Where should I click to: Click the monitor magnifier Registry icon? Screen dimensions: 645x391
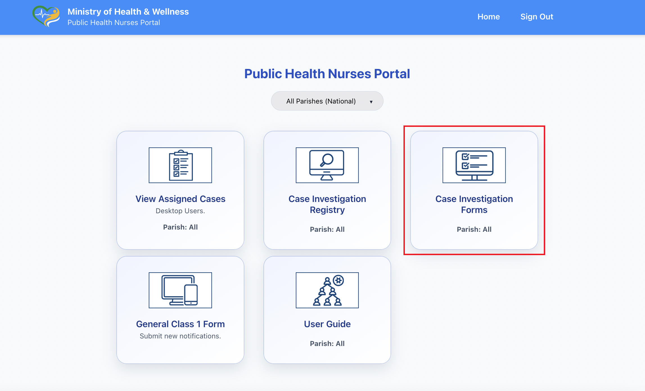(x=327, y=165)
